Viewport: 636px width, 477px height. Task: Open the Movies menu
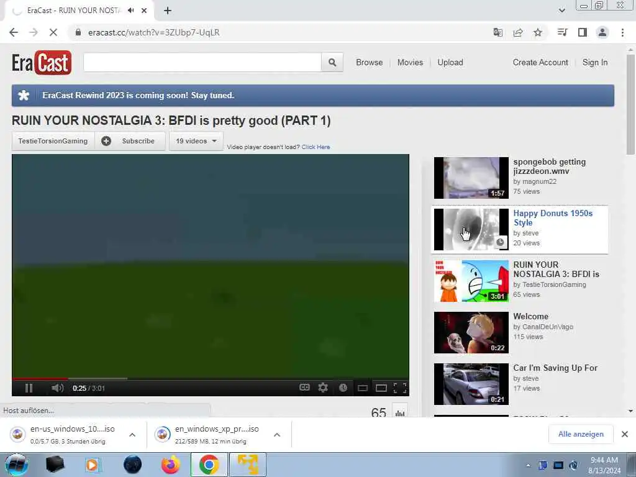(x=410, y=63)
